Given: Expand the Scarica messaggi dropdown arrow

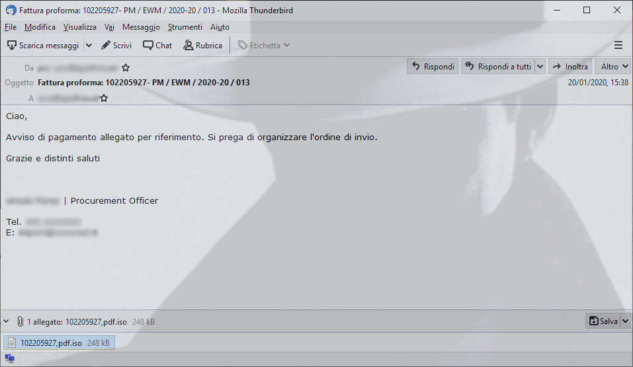Looking at the screenshot, I should pos(89,45).
